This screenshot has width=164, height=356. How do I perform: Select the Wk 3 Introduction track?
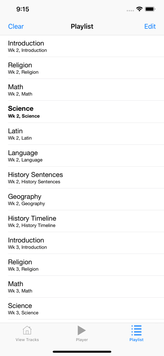point(82,243)
